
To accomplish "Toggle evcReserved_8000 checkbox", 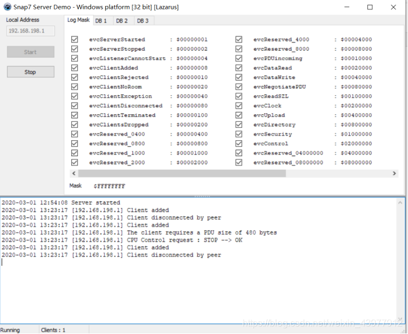I will tap(239, 49).
